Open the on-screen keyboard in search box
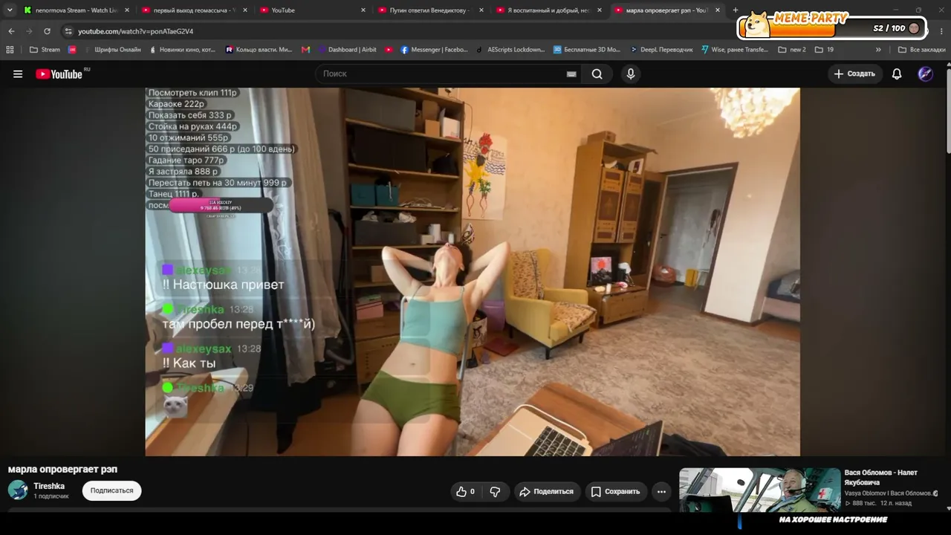 point(571,74)
